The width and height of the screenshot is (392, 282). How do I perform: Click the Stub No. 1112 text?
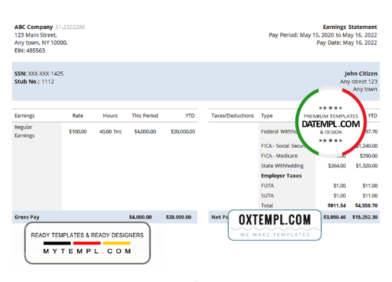click(34, 81)
